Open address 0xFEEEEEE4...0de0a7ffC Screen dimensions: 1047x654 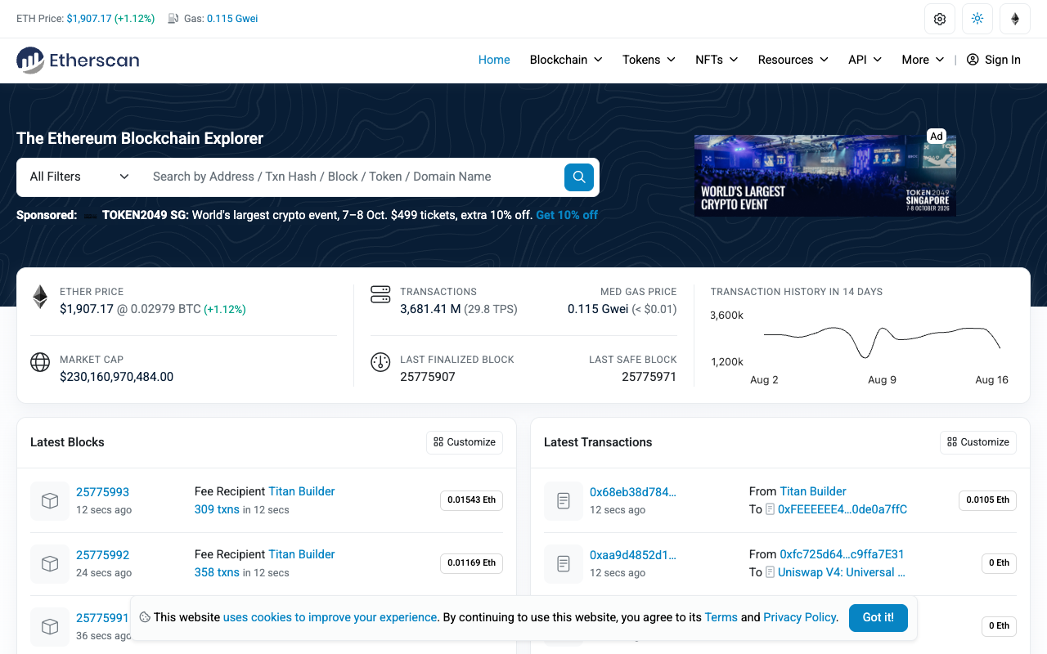pyautogui.click(x=843, y=509)
